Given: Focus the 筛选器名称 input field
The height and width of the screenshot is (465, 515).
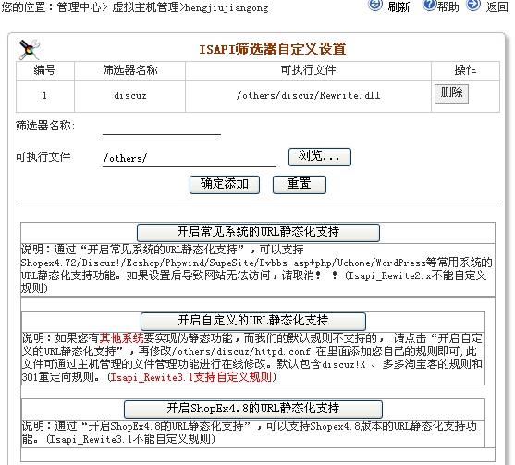Looking at the screenshot, I should pyautogui.click(x=161, y=127).
